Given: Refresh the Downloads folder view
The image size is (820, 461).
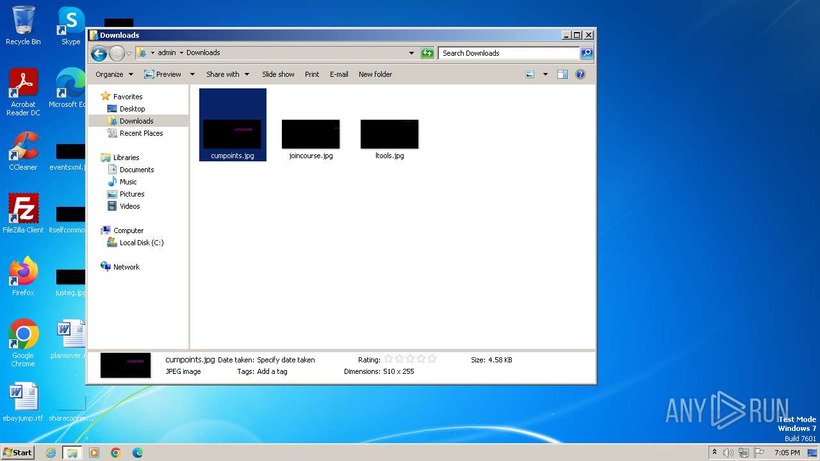Looking at the screenshot, I should coord(427,53).
